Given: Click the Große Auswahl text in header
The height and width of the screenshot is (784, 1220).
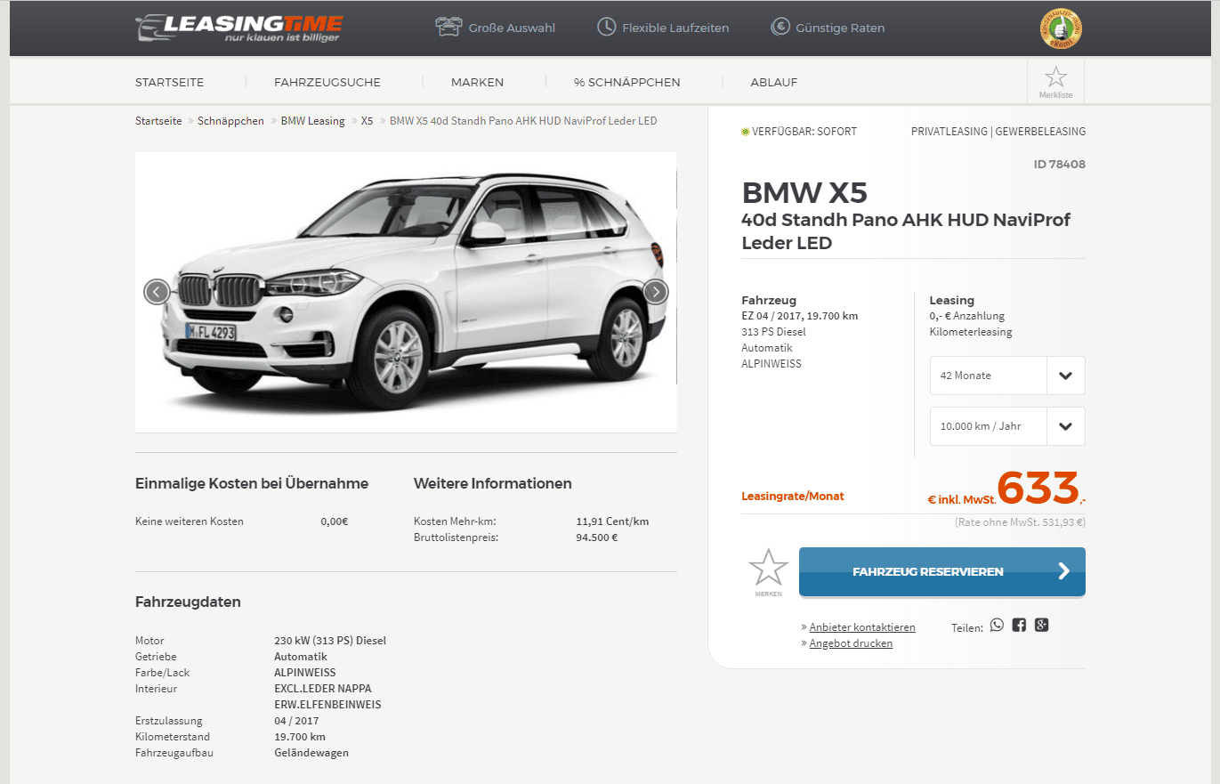Looking at the screenshot, I should [x=512, y=28].
